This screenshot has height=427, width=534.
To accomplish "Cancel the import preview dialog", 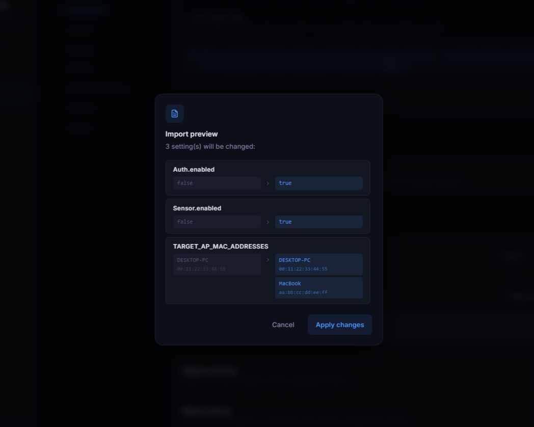I will coord(283,325).
